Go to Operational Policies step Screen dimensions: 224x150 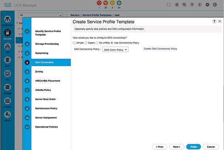click(46, 127)
